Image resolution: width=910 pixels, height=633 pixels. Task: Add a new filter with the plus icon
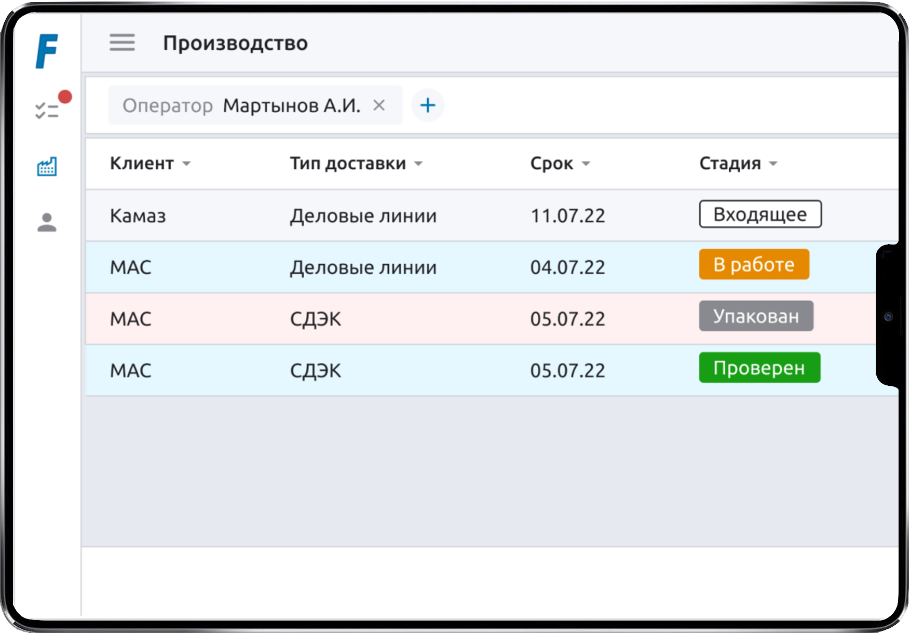(428, 105)
